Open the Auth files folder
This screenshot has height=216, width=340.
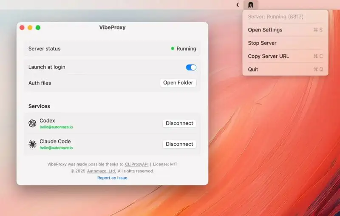(178, 83)
